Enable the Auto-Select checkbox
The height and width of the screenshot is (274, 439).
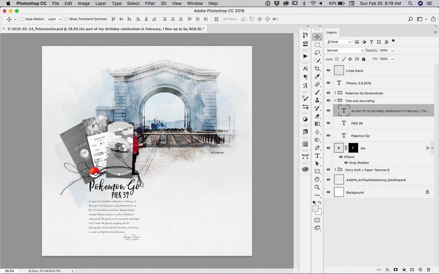point(23,19)
